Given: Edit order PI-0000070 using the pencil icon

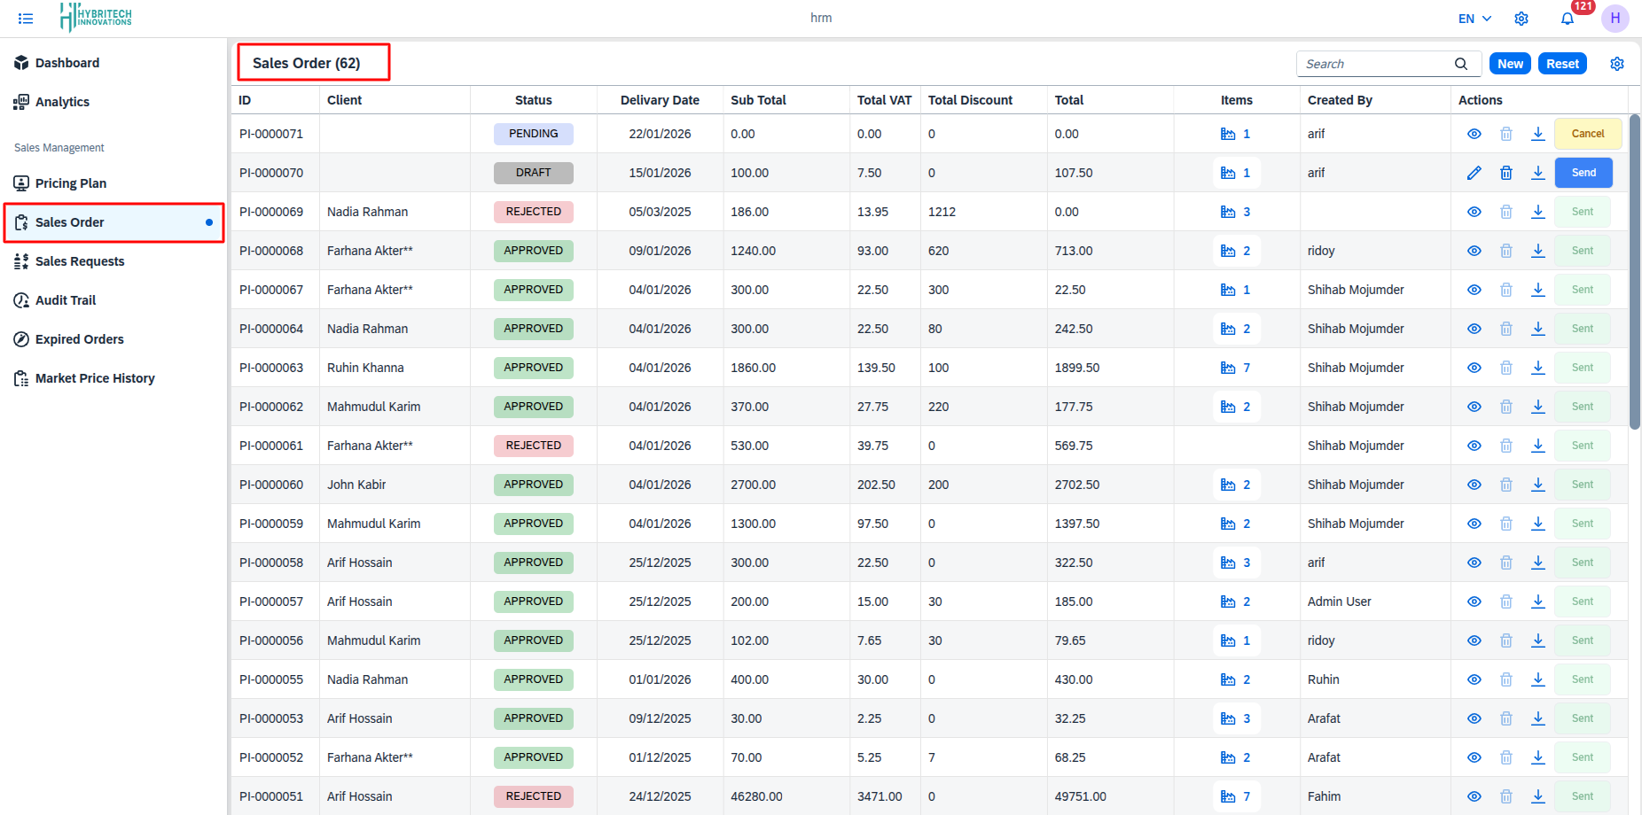Looking at the screenshot, I should [1474, 173].
